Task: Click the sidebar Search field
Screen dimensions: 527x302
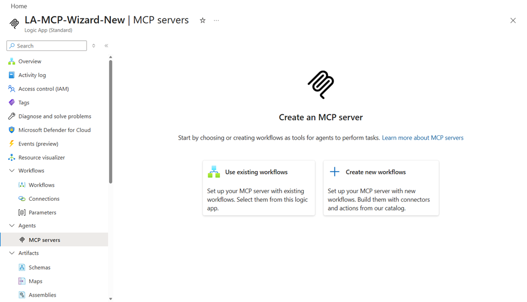Action: click(x=46, y=46)
